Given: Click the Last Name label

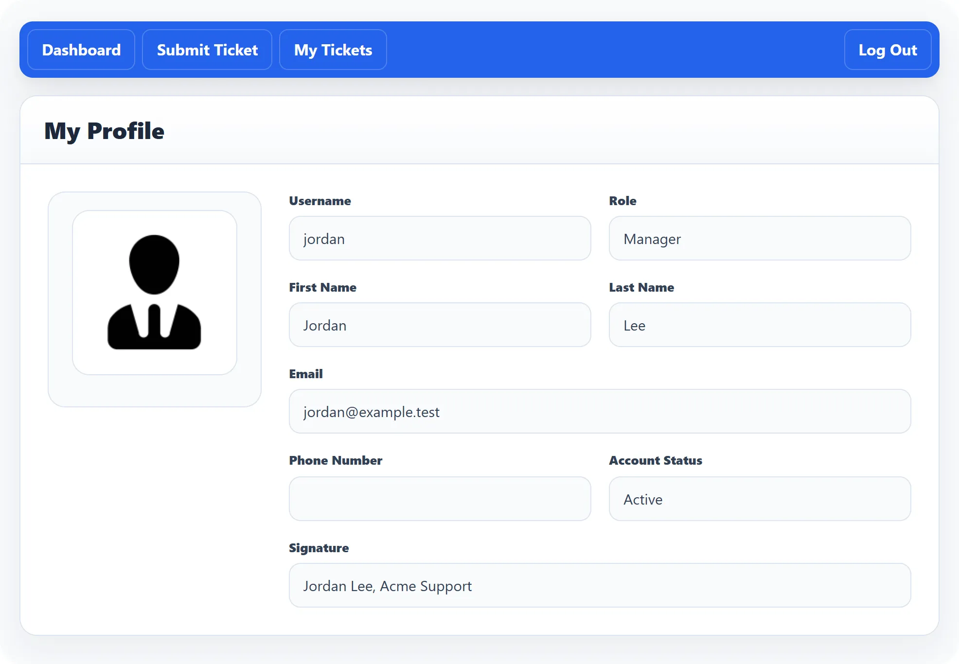Looking at the screenshot, I should click(641, 287).
